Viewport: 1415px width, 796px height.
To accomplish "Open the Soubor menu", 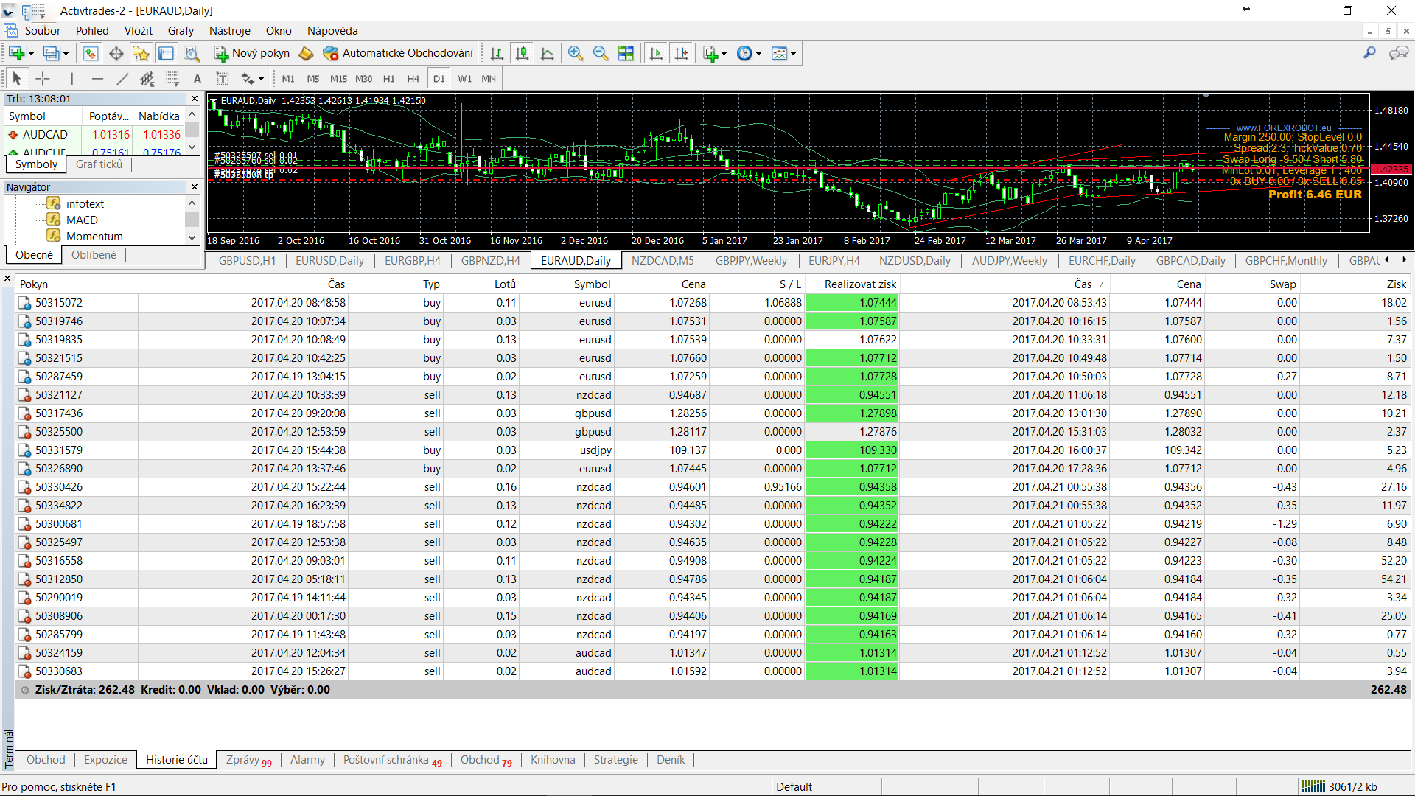I will (x=43, y=31).
